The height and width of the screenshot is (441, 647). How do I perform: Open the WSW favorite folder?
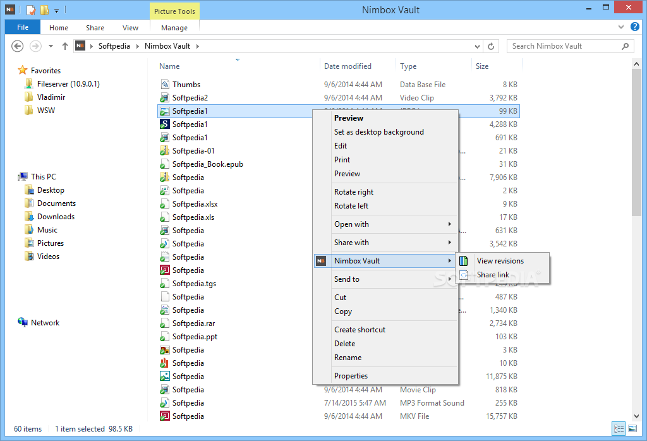[45, 110]
